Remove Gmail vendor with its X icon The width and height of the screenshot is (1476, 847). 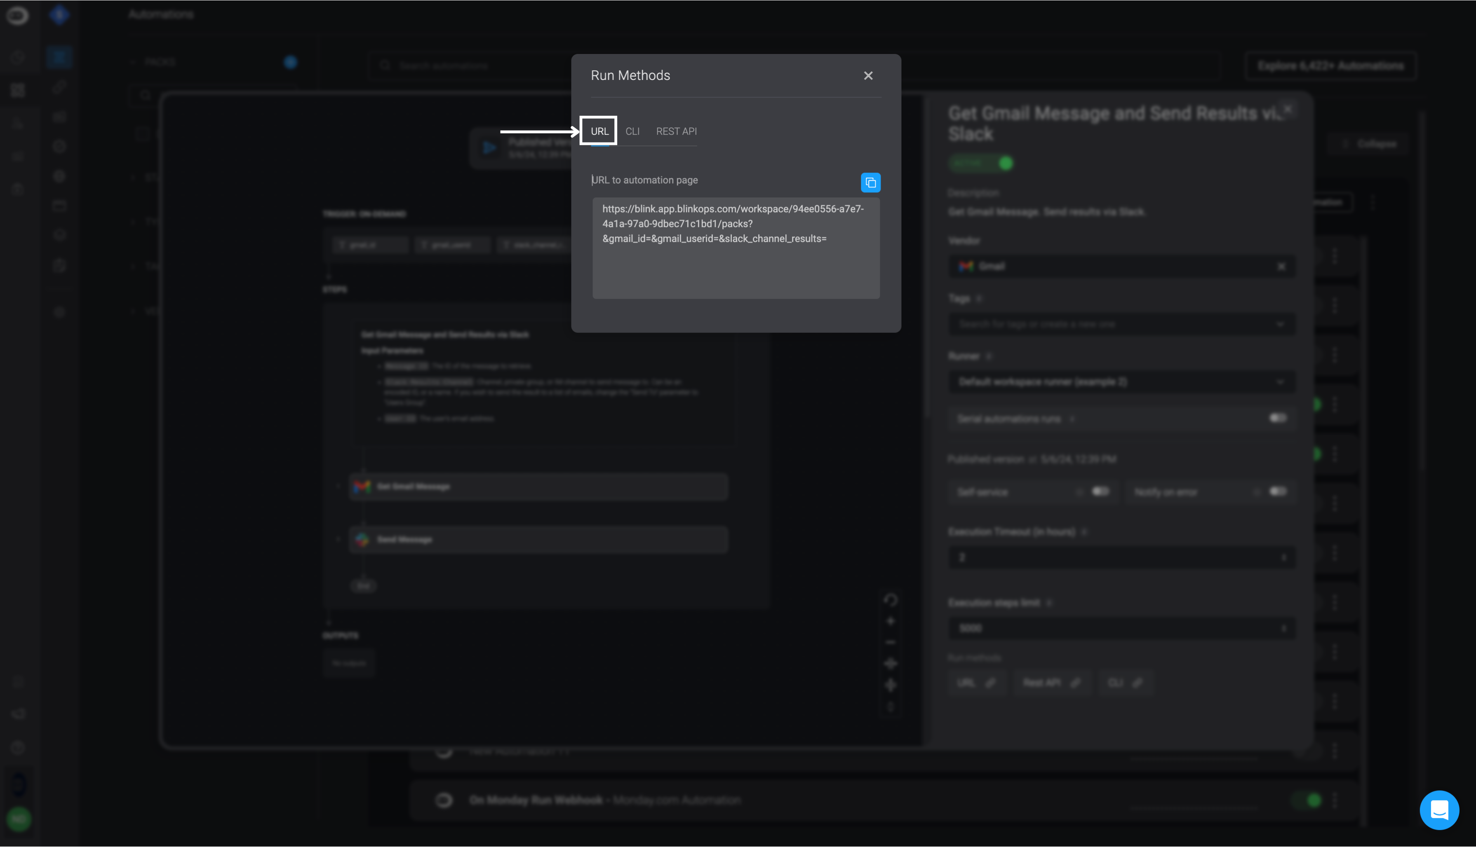(x=1281, y=267)
